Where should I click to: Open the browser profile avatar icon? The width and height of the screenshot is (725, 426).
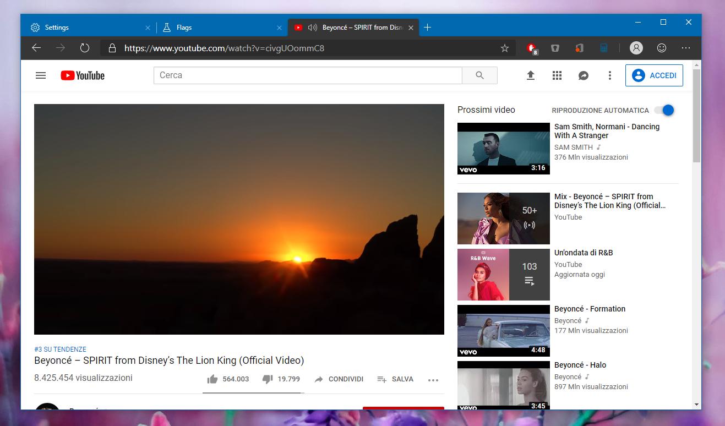point(636,48)
